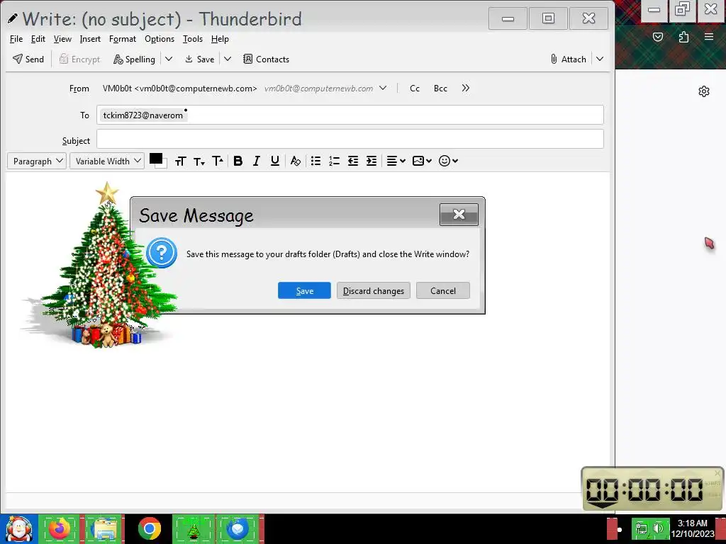Click the Attach button
The width and height of the screenshot is (726, 544).
568,59
